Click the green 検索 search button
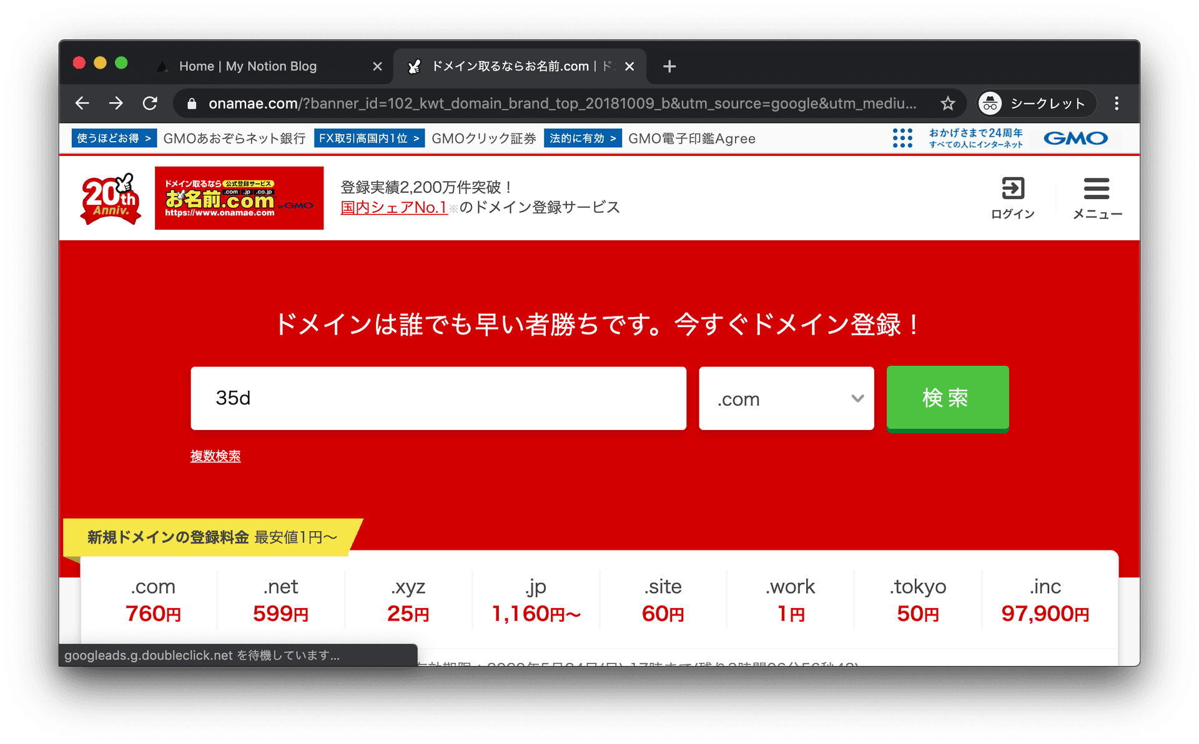The image size is (1199, 744). point(947,398)
